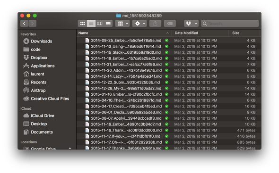
Task: Open the Dropbox toolbar dropdown
Action: 191,24
